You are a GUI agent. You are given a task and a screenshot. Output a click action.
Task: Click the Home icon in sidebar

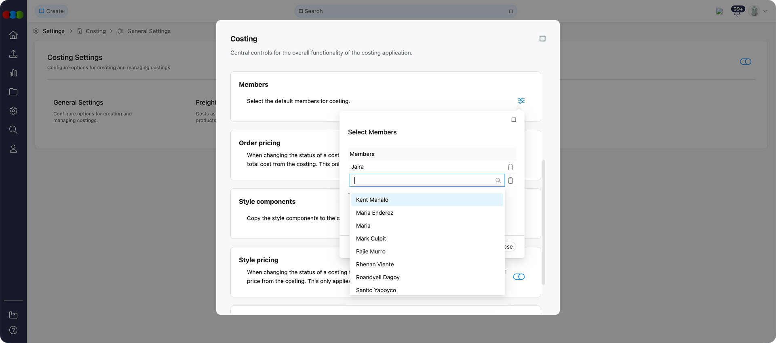coord(13,35)
